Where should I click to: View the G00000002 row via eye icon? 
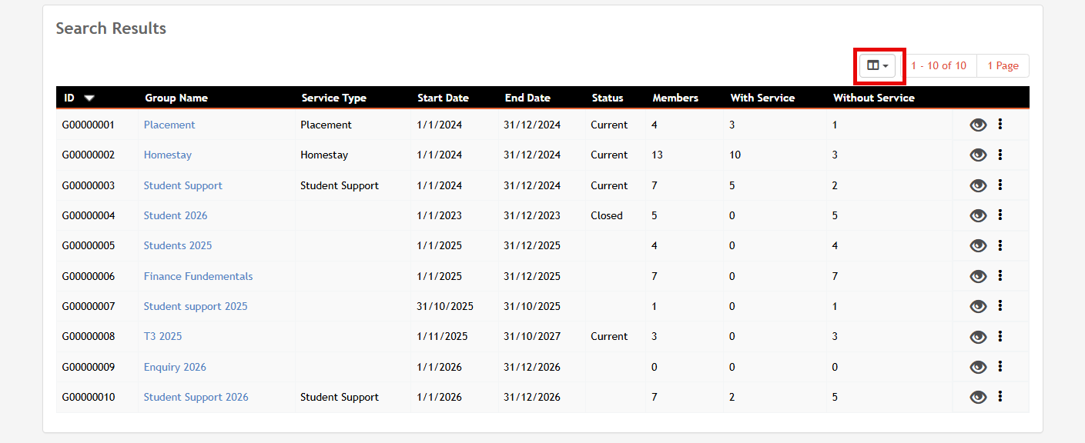(978, 155)
